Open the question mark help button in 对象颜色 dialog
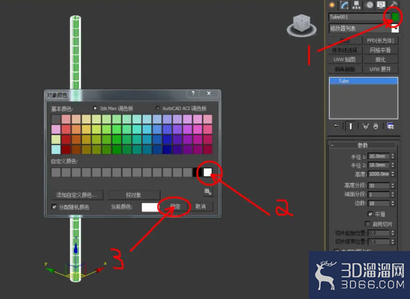Image resolution: width=410 pixels, height=299 pixels. tap(193, 93)
